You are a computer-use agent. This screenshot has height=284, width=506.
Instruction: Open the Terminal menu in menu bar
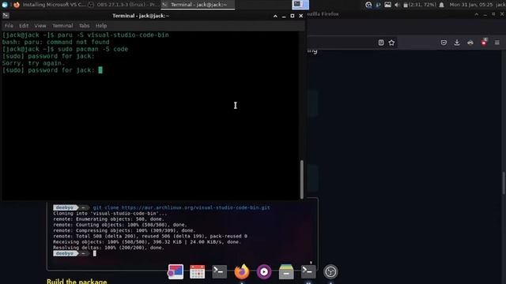click(62, 26)
